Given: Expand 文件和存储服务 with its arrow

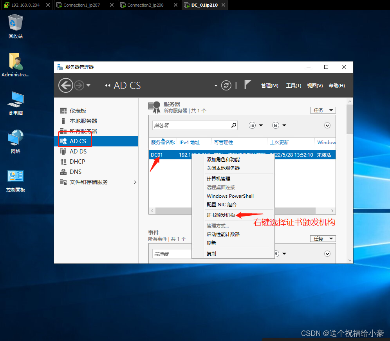Looking at the screenshot, I should coord(135,182).
